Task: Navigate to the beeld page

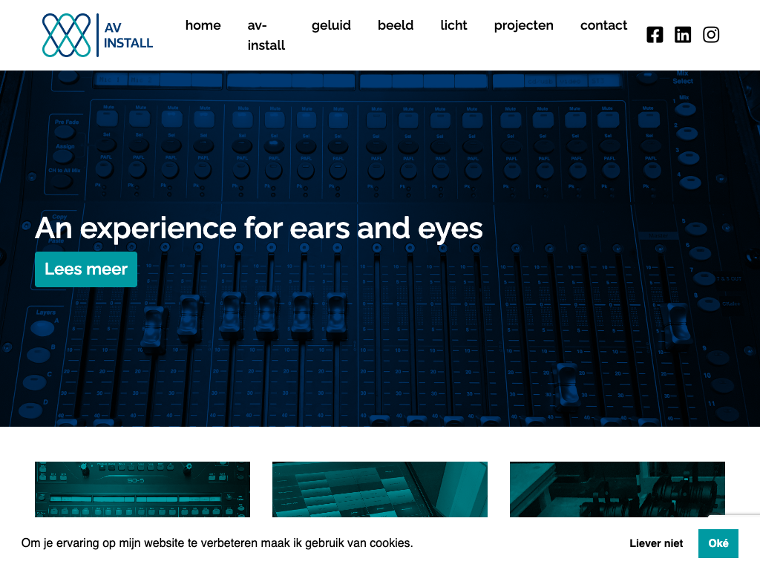Action: click(x=396, y=25)
